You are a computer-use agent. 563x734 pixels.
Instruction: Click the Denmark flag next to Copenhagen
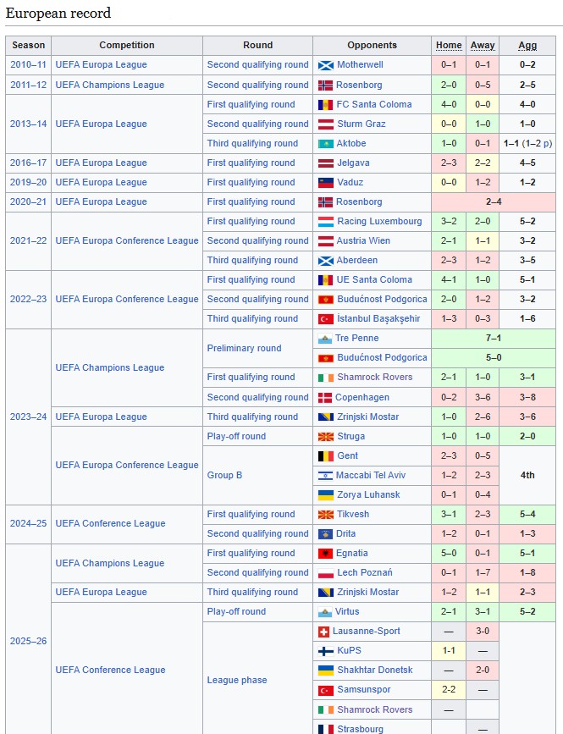[x=326, y=398]
